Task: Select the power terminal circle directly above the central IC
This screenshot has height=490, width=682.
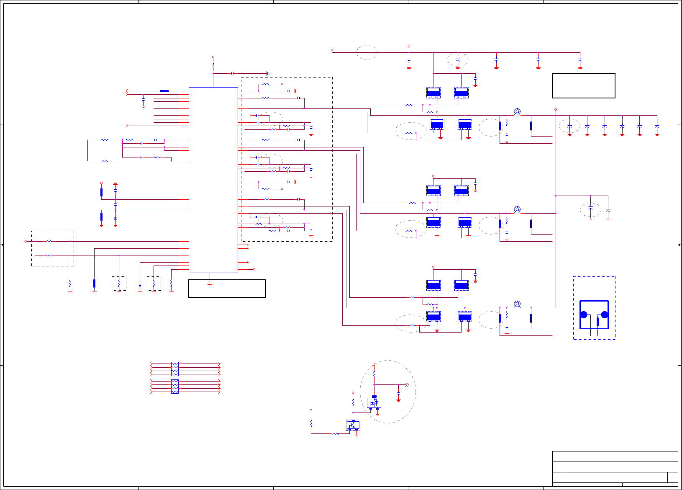Action: tap(213, 57)
